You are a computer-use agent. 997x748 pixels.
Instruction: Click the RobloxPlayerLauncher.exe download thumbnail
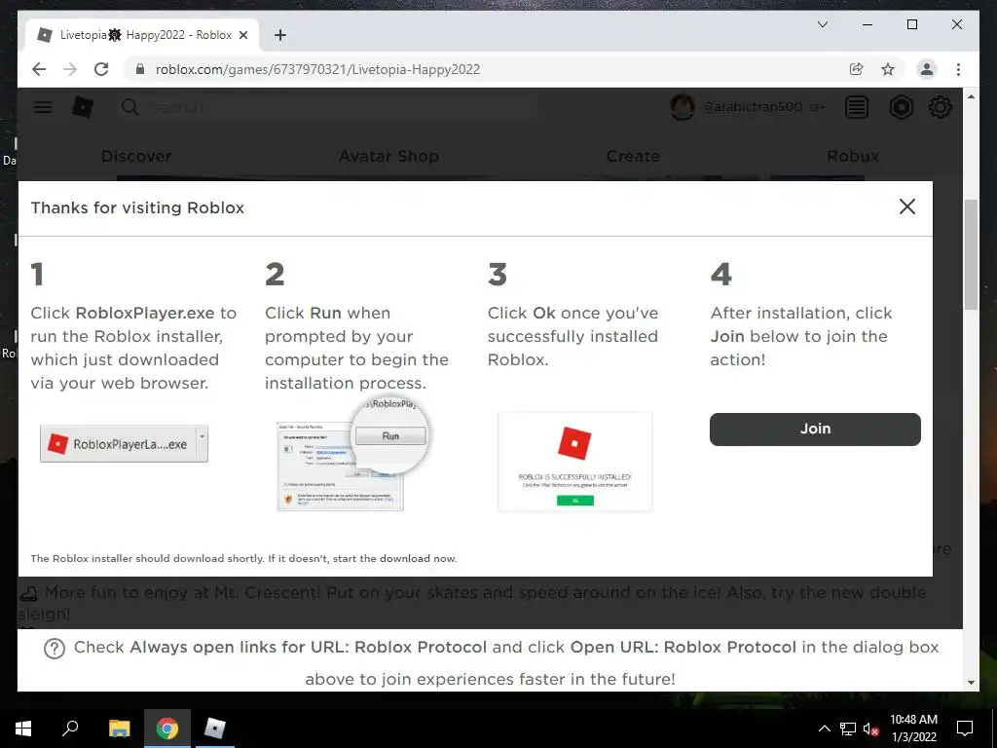pos(124,443)
